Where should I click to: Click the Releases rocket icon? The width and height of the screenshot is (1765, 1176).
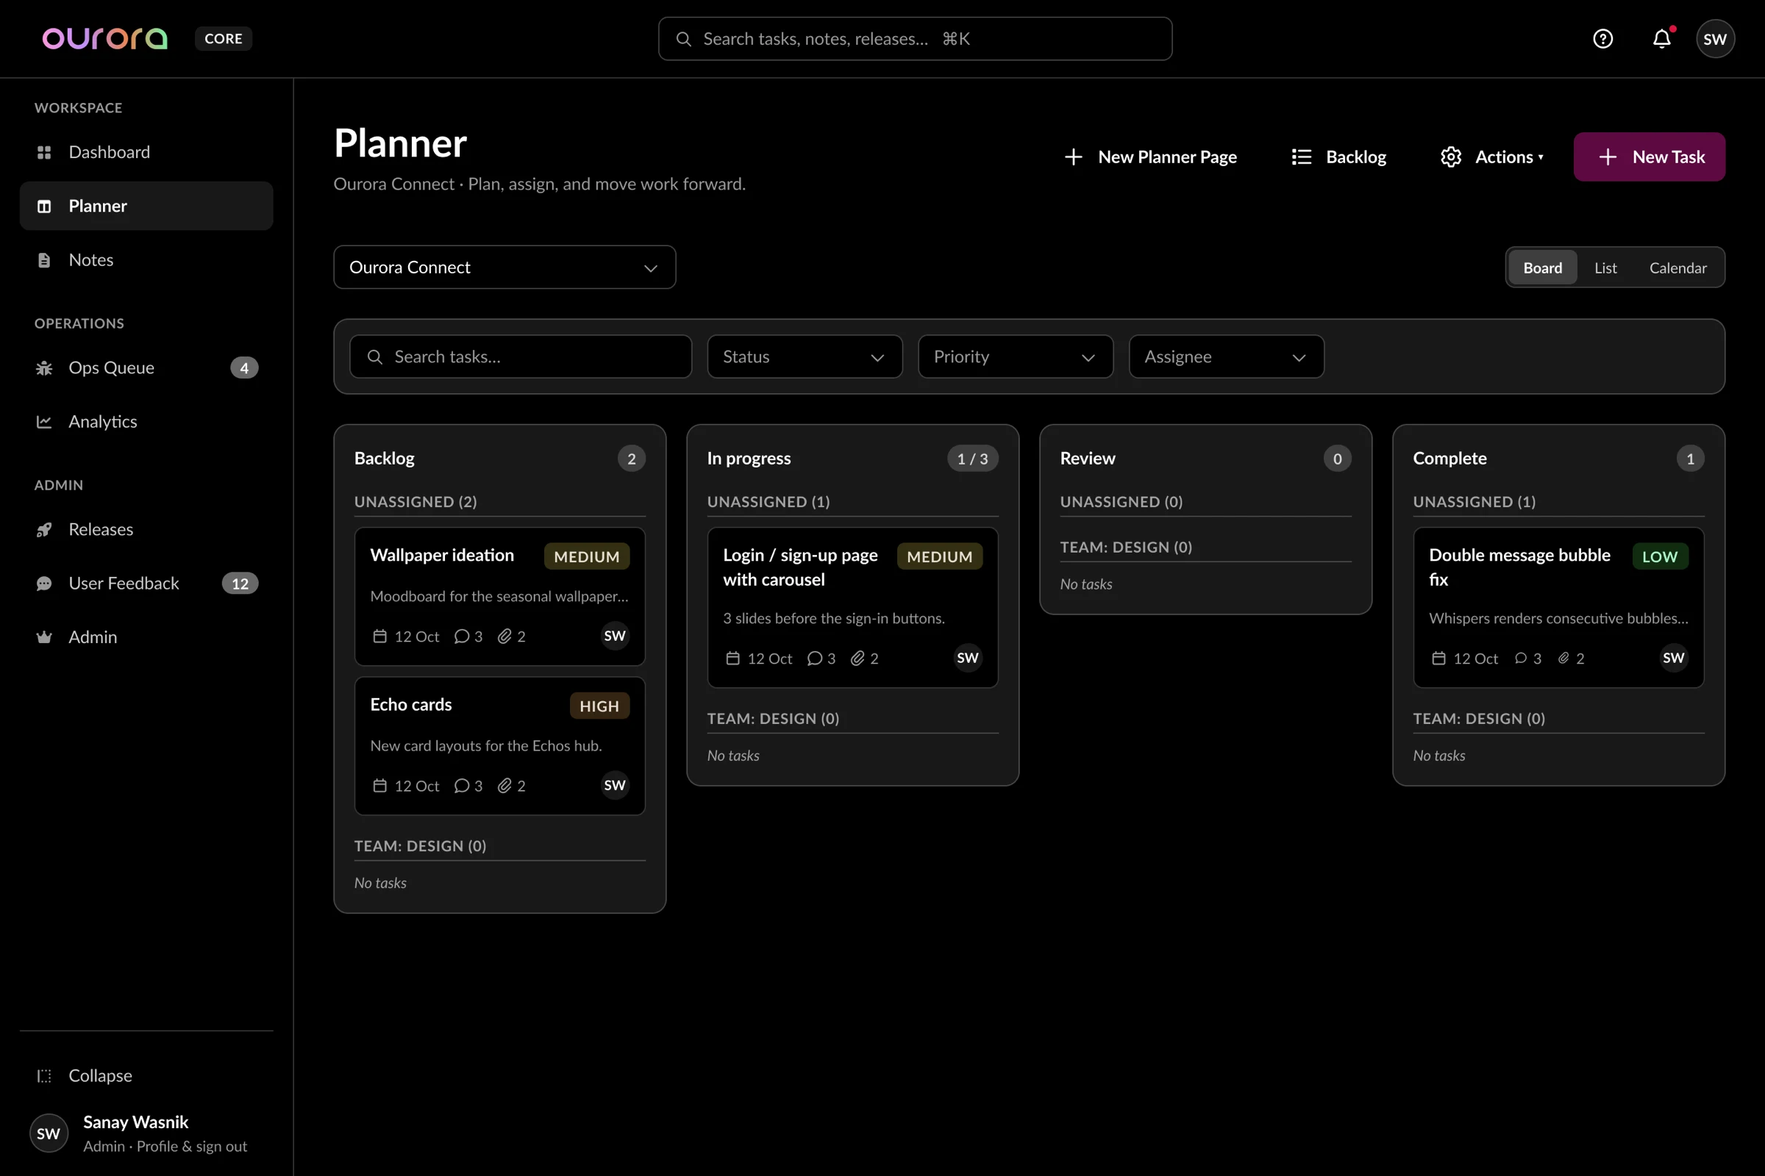coord(44,530)
